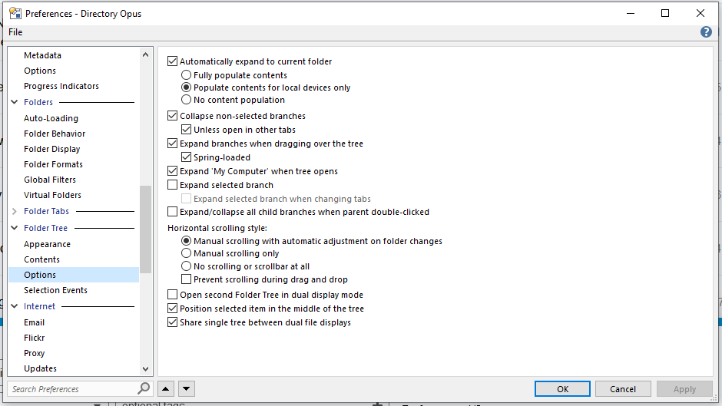Choose No scrolling or scrollbar at all
The width and height of the screenshot is (722, 406).
186,266
